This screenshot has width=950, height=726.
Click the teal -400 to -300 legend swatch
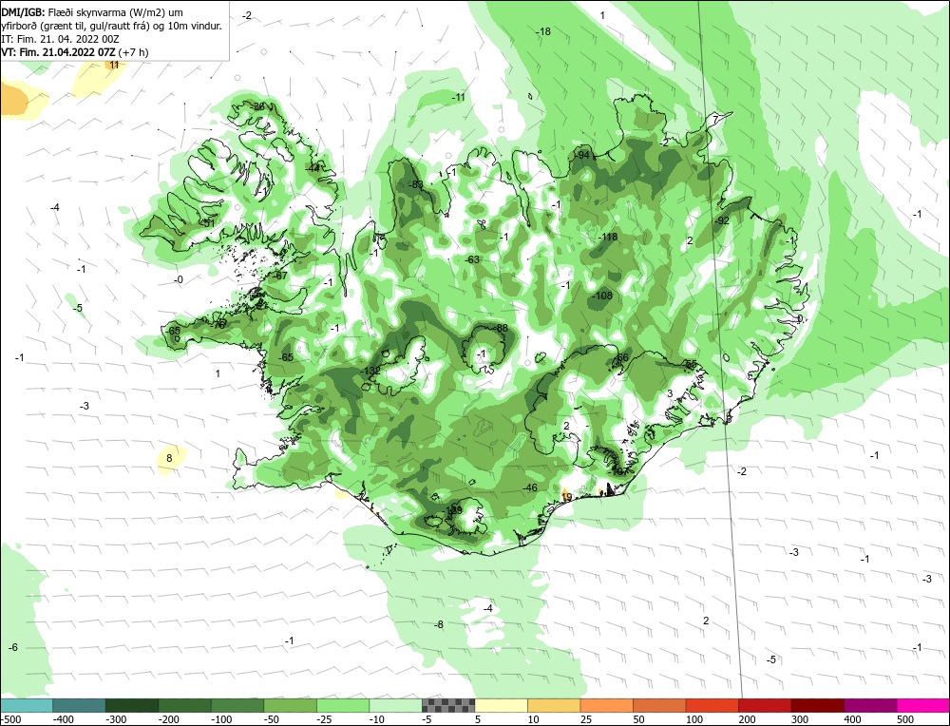click(80, 705)
